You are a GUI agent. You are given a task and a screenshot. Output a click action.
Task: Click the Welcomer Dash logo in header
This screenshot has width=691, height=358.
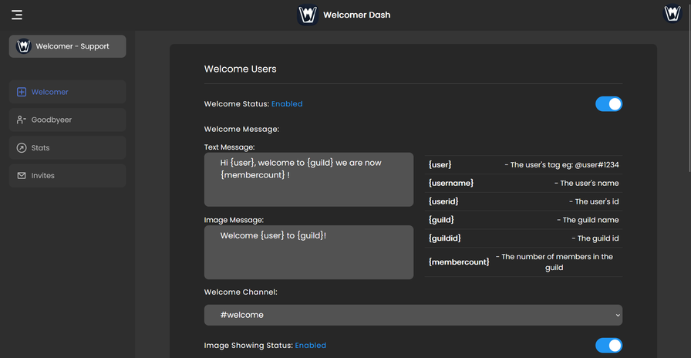pyautogui.click(x=308, y=15)
